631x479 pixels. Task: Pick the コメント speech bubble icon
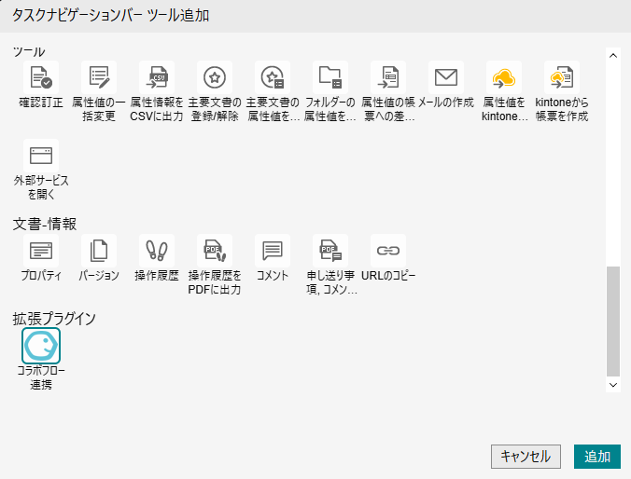pyautogui.click(x=273, y=251)
